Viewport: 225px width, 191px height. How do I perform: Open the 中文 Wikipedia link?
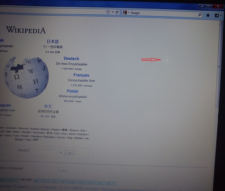pos(48,106)
